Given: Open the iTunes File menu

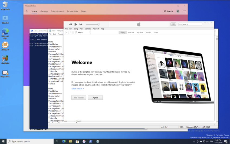Looking at the screenshot, I should pos(66,29).
